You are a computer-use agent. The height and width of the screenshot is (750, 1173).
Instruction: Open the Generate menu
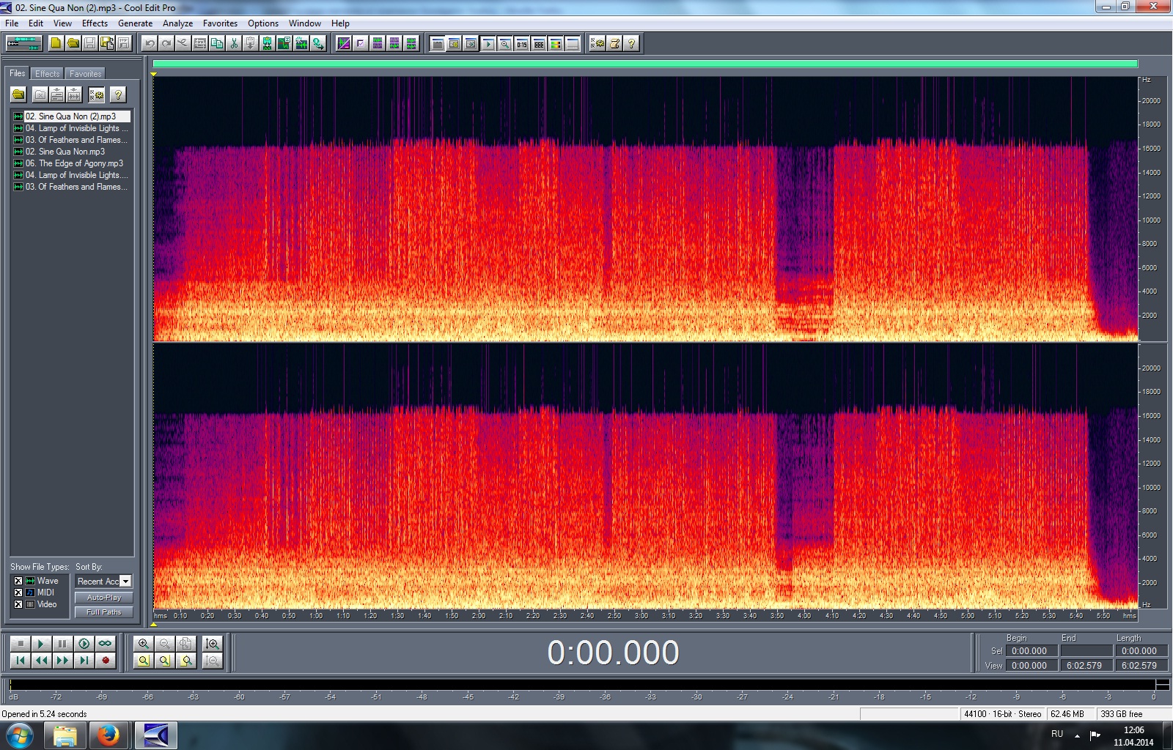(135, 23)
